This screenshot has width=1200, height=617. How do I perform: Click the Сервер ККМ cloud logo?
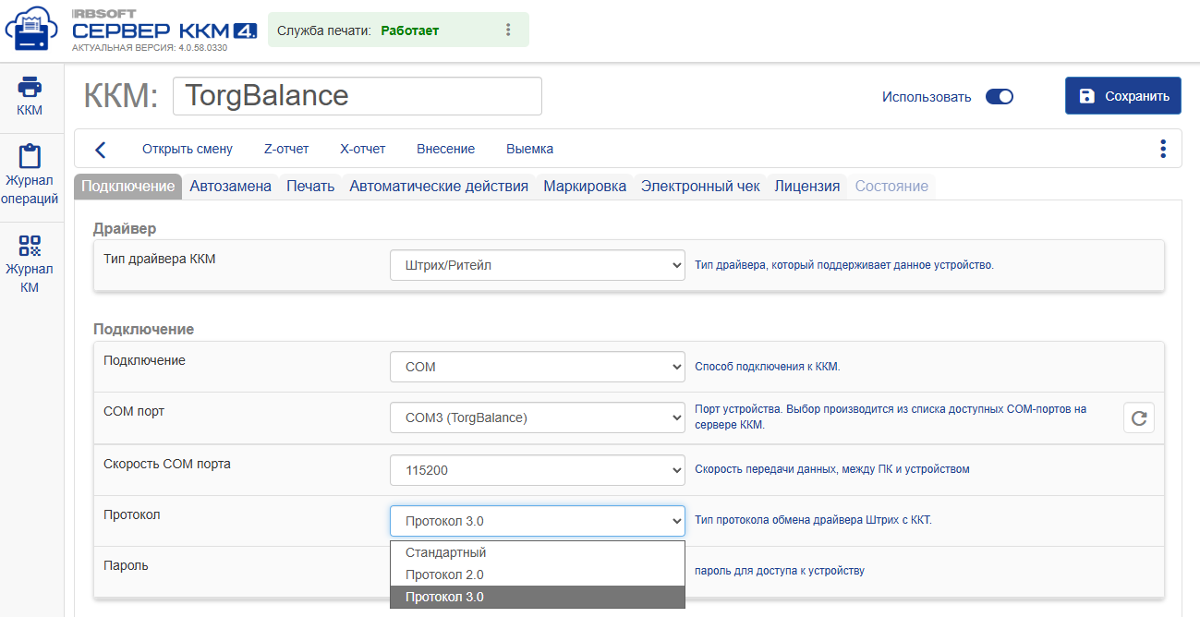[32, 30]
